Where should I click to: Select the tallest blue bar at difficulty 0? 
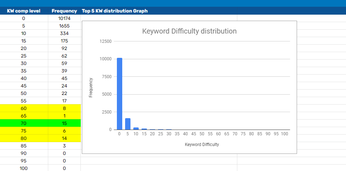coord(120,94)
